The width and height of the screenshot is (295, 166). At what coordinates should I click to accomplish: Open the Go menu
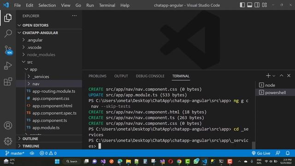point(78,5)
